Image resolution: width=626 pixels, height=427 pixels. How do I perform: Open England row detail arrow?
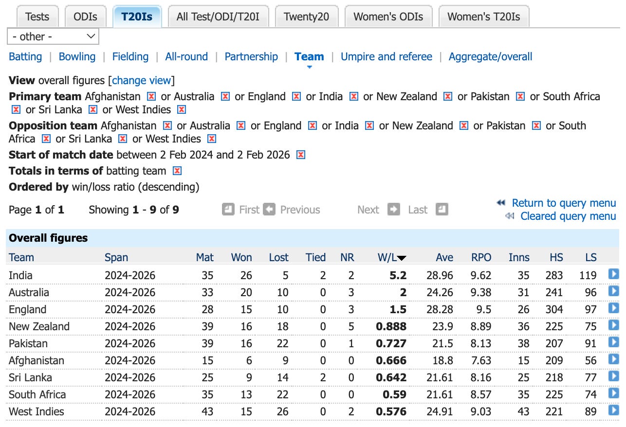pyautogui.click(x=614, y=308)
